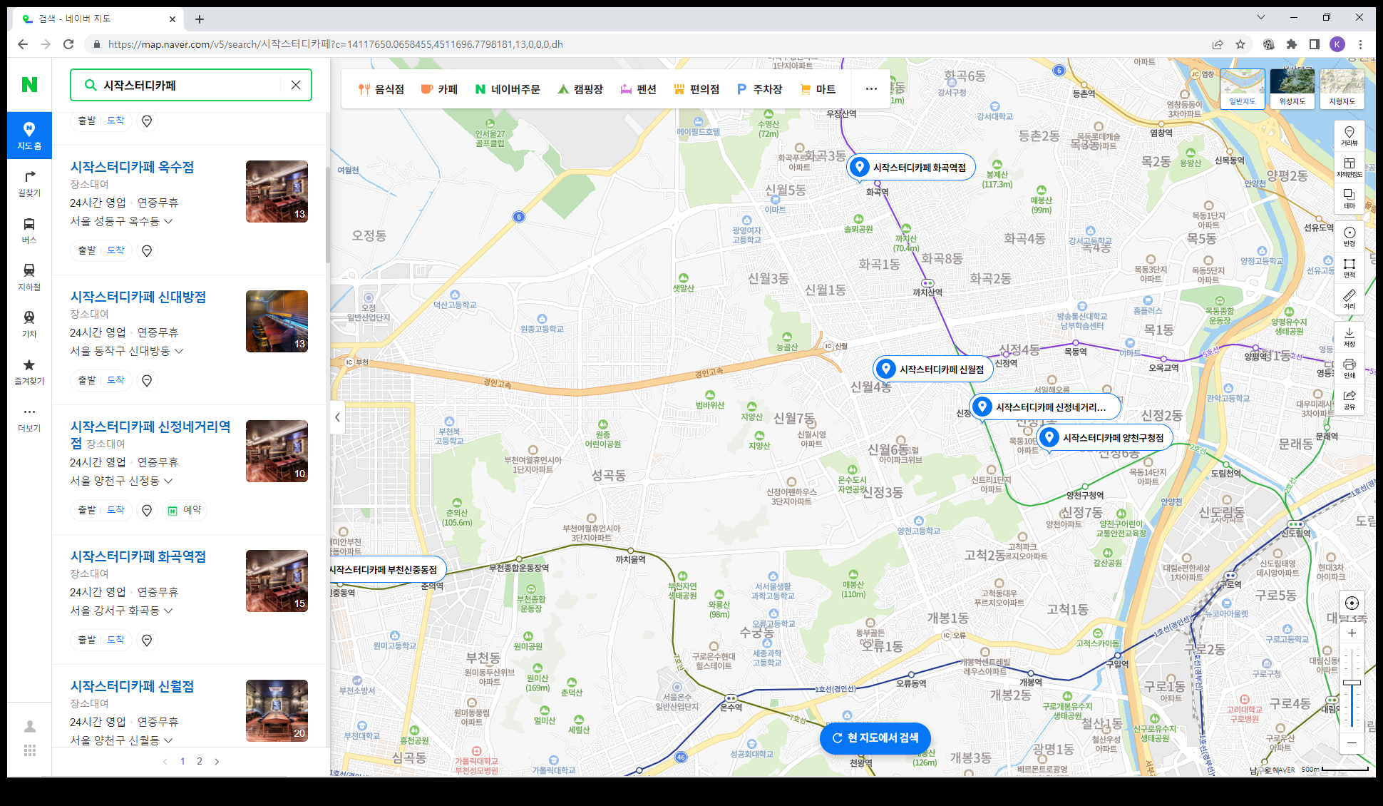Activate the 면적 area measurement tool

pyautogui.click(x=1349, y=268)
